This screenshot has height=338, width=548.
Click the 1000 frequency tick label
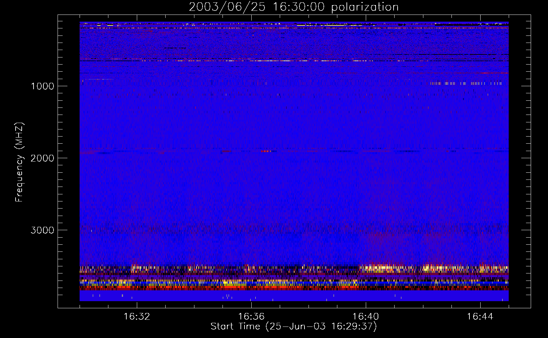point(43,86)
